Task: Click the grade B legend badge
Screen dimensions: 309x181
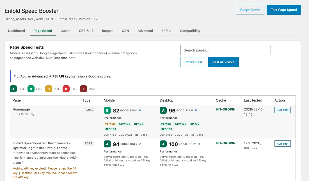Action: (x=31, y=89)
